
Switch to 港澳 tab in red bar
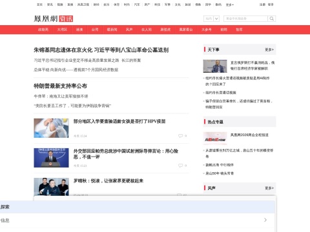point(79,30)
